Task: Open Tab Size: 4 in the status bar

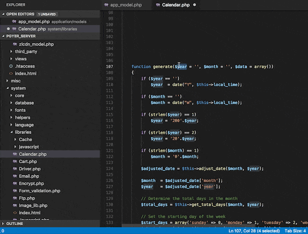Action: [x=295, y=231]
